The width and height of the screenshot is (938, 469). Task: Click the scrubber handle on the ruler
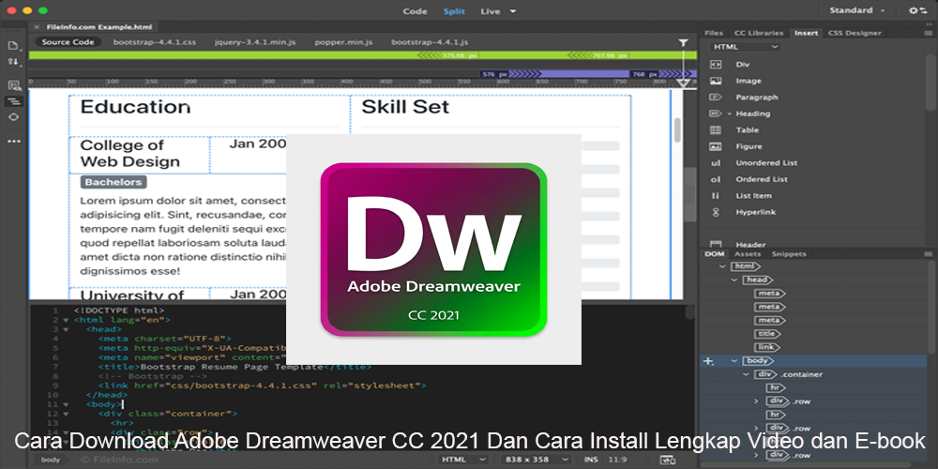click(x=683, y=83)
